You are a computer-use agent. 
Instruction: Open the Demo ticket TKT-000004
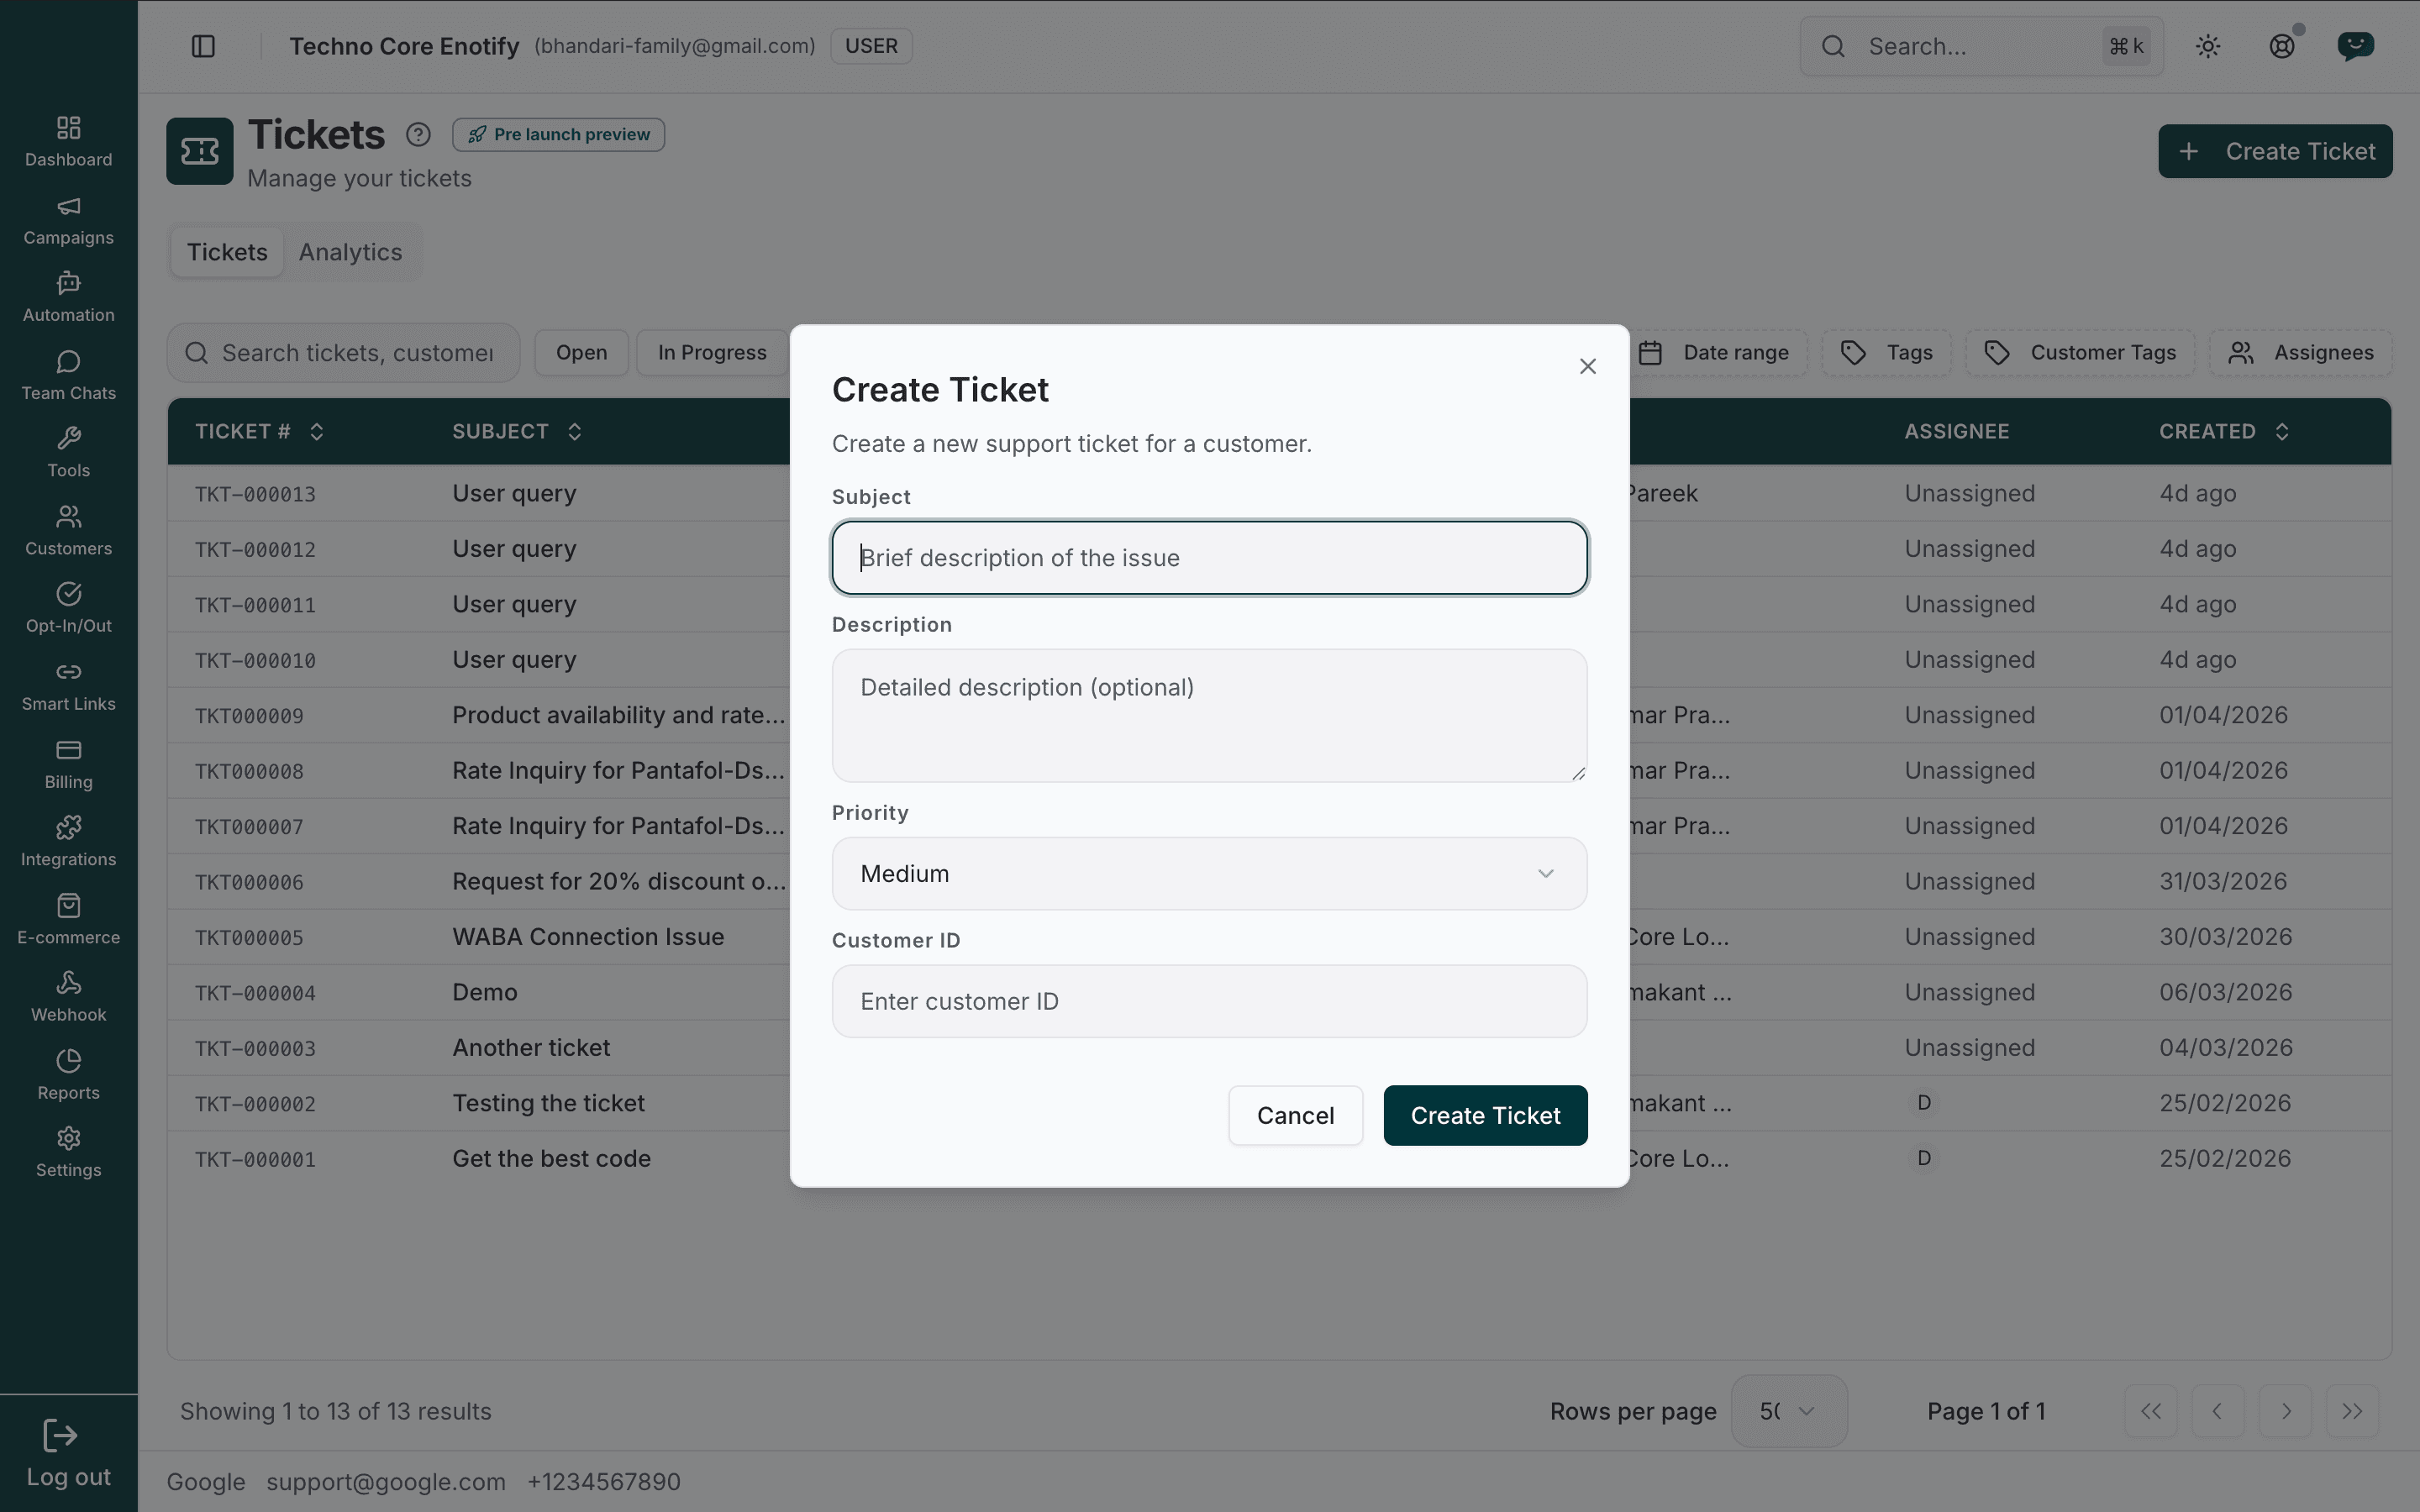[x=1279, y=992]
